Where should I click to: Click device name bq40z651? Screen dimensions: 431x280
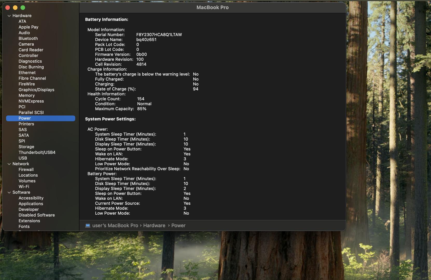tap(146, 40)
